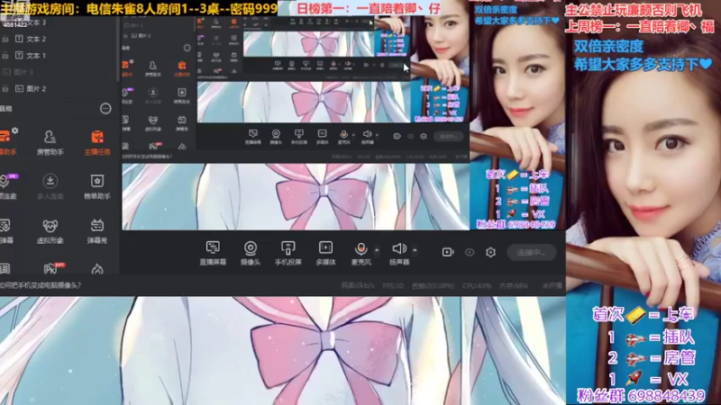
Task: Open the PK连麦 tool with purple badge
Action: [x=7, y=186]
